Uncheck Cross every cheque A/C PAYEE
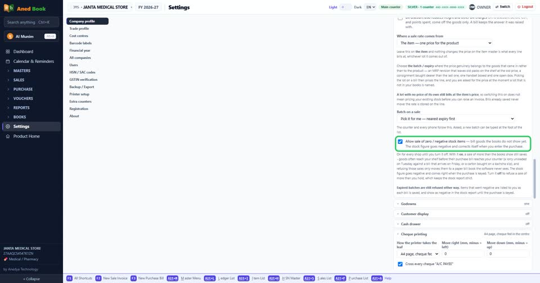Viewport: 540px width, 283px height. [400, 264]
